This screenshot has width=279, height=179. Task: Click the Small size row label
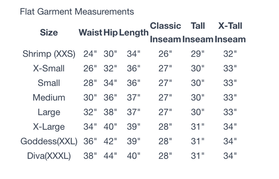tap(49, 83)
